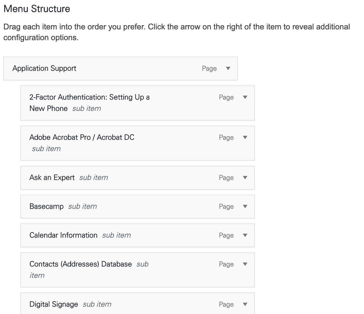The width and height of the screenshot is (364, 314).
Task: Click the Page label beside Basecamp
Action: 226,207
